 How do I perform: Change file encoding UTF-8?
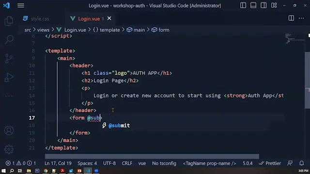click(x=109, y=163)
